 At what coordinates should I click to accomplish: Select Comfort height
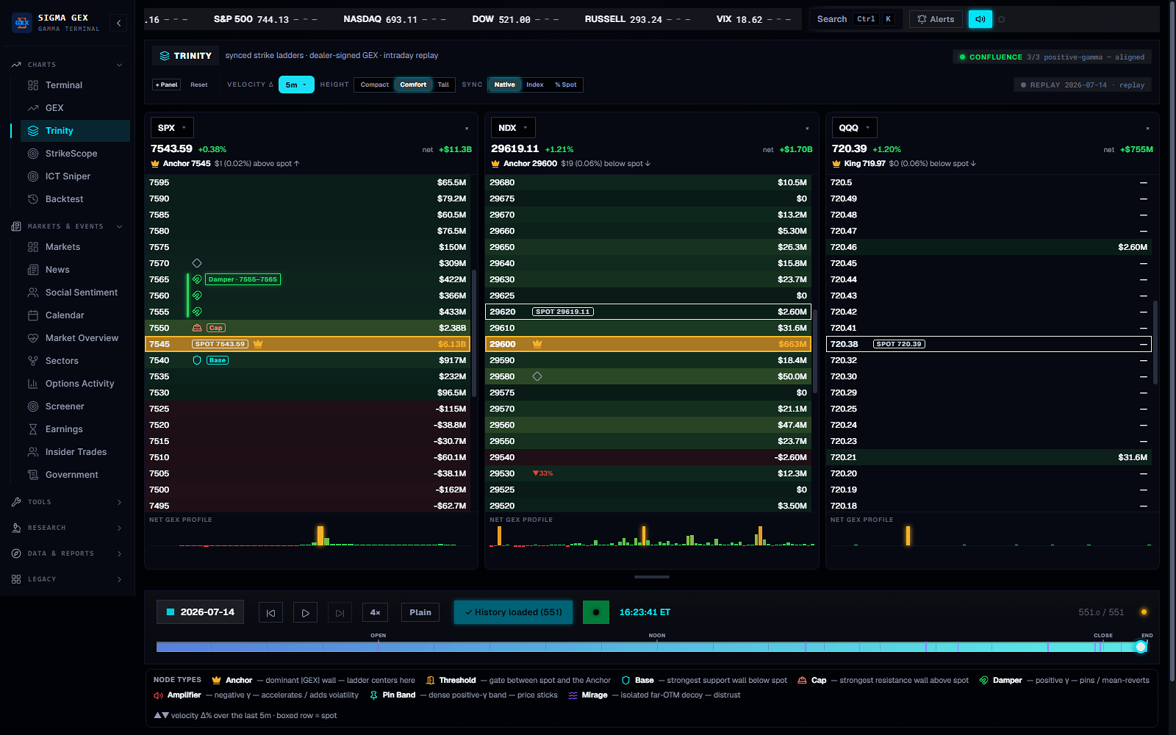click(413, 85)
